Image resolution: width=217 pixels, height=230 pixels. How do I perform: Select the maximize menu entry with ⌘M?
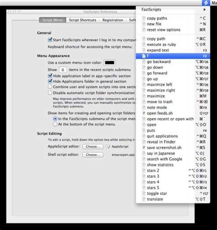[173, 96]
